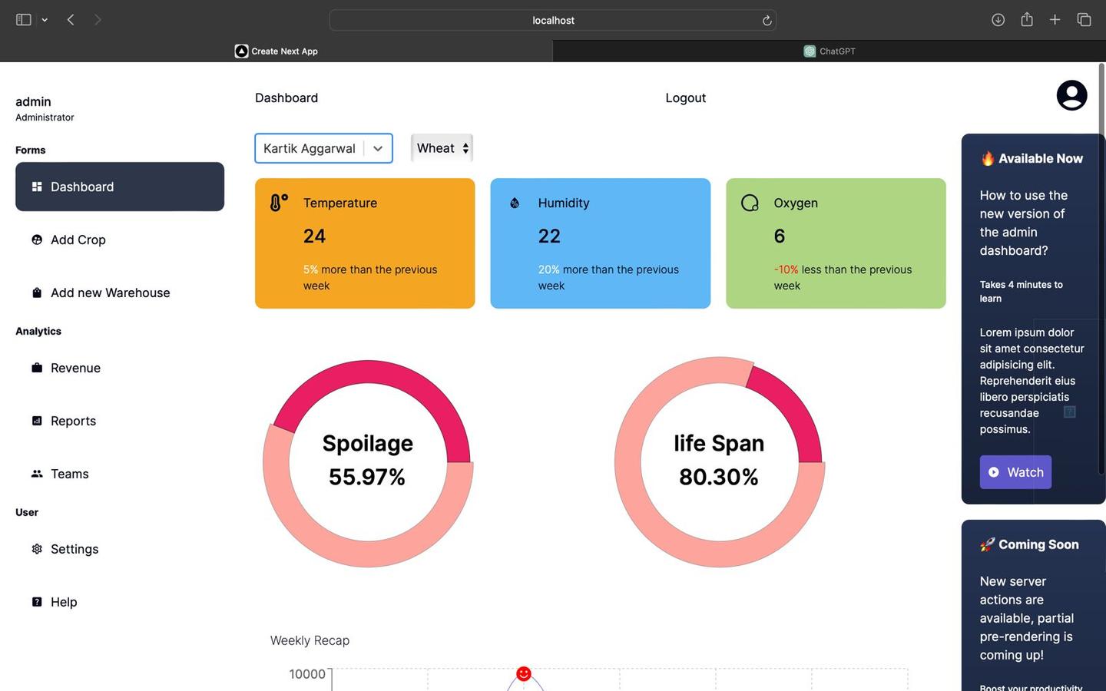The width and height of the screenshot is (1106, 691).
Task: Click the 10000 axis label
Action: pyautogui.click(x=307, y=674)
